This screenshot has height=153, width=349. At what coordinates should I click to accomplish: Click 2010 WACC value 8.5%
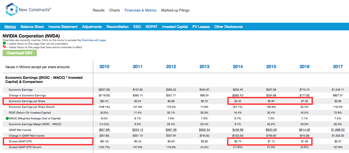[x=104, y=119]
